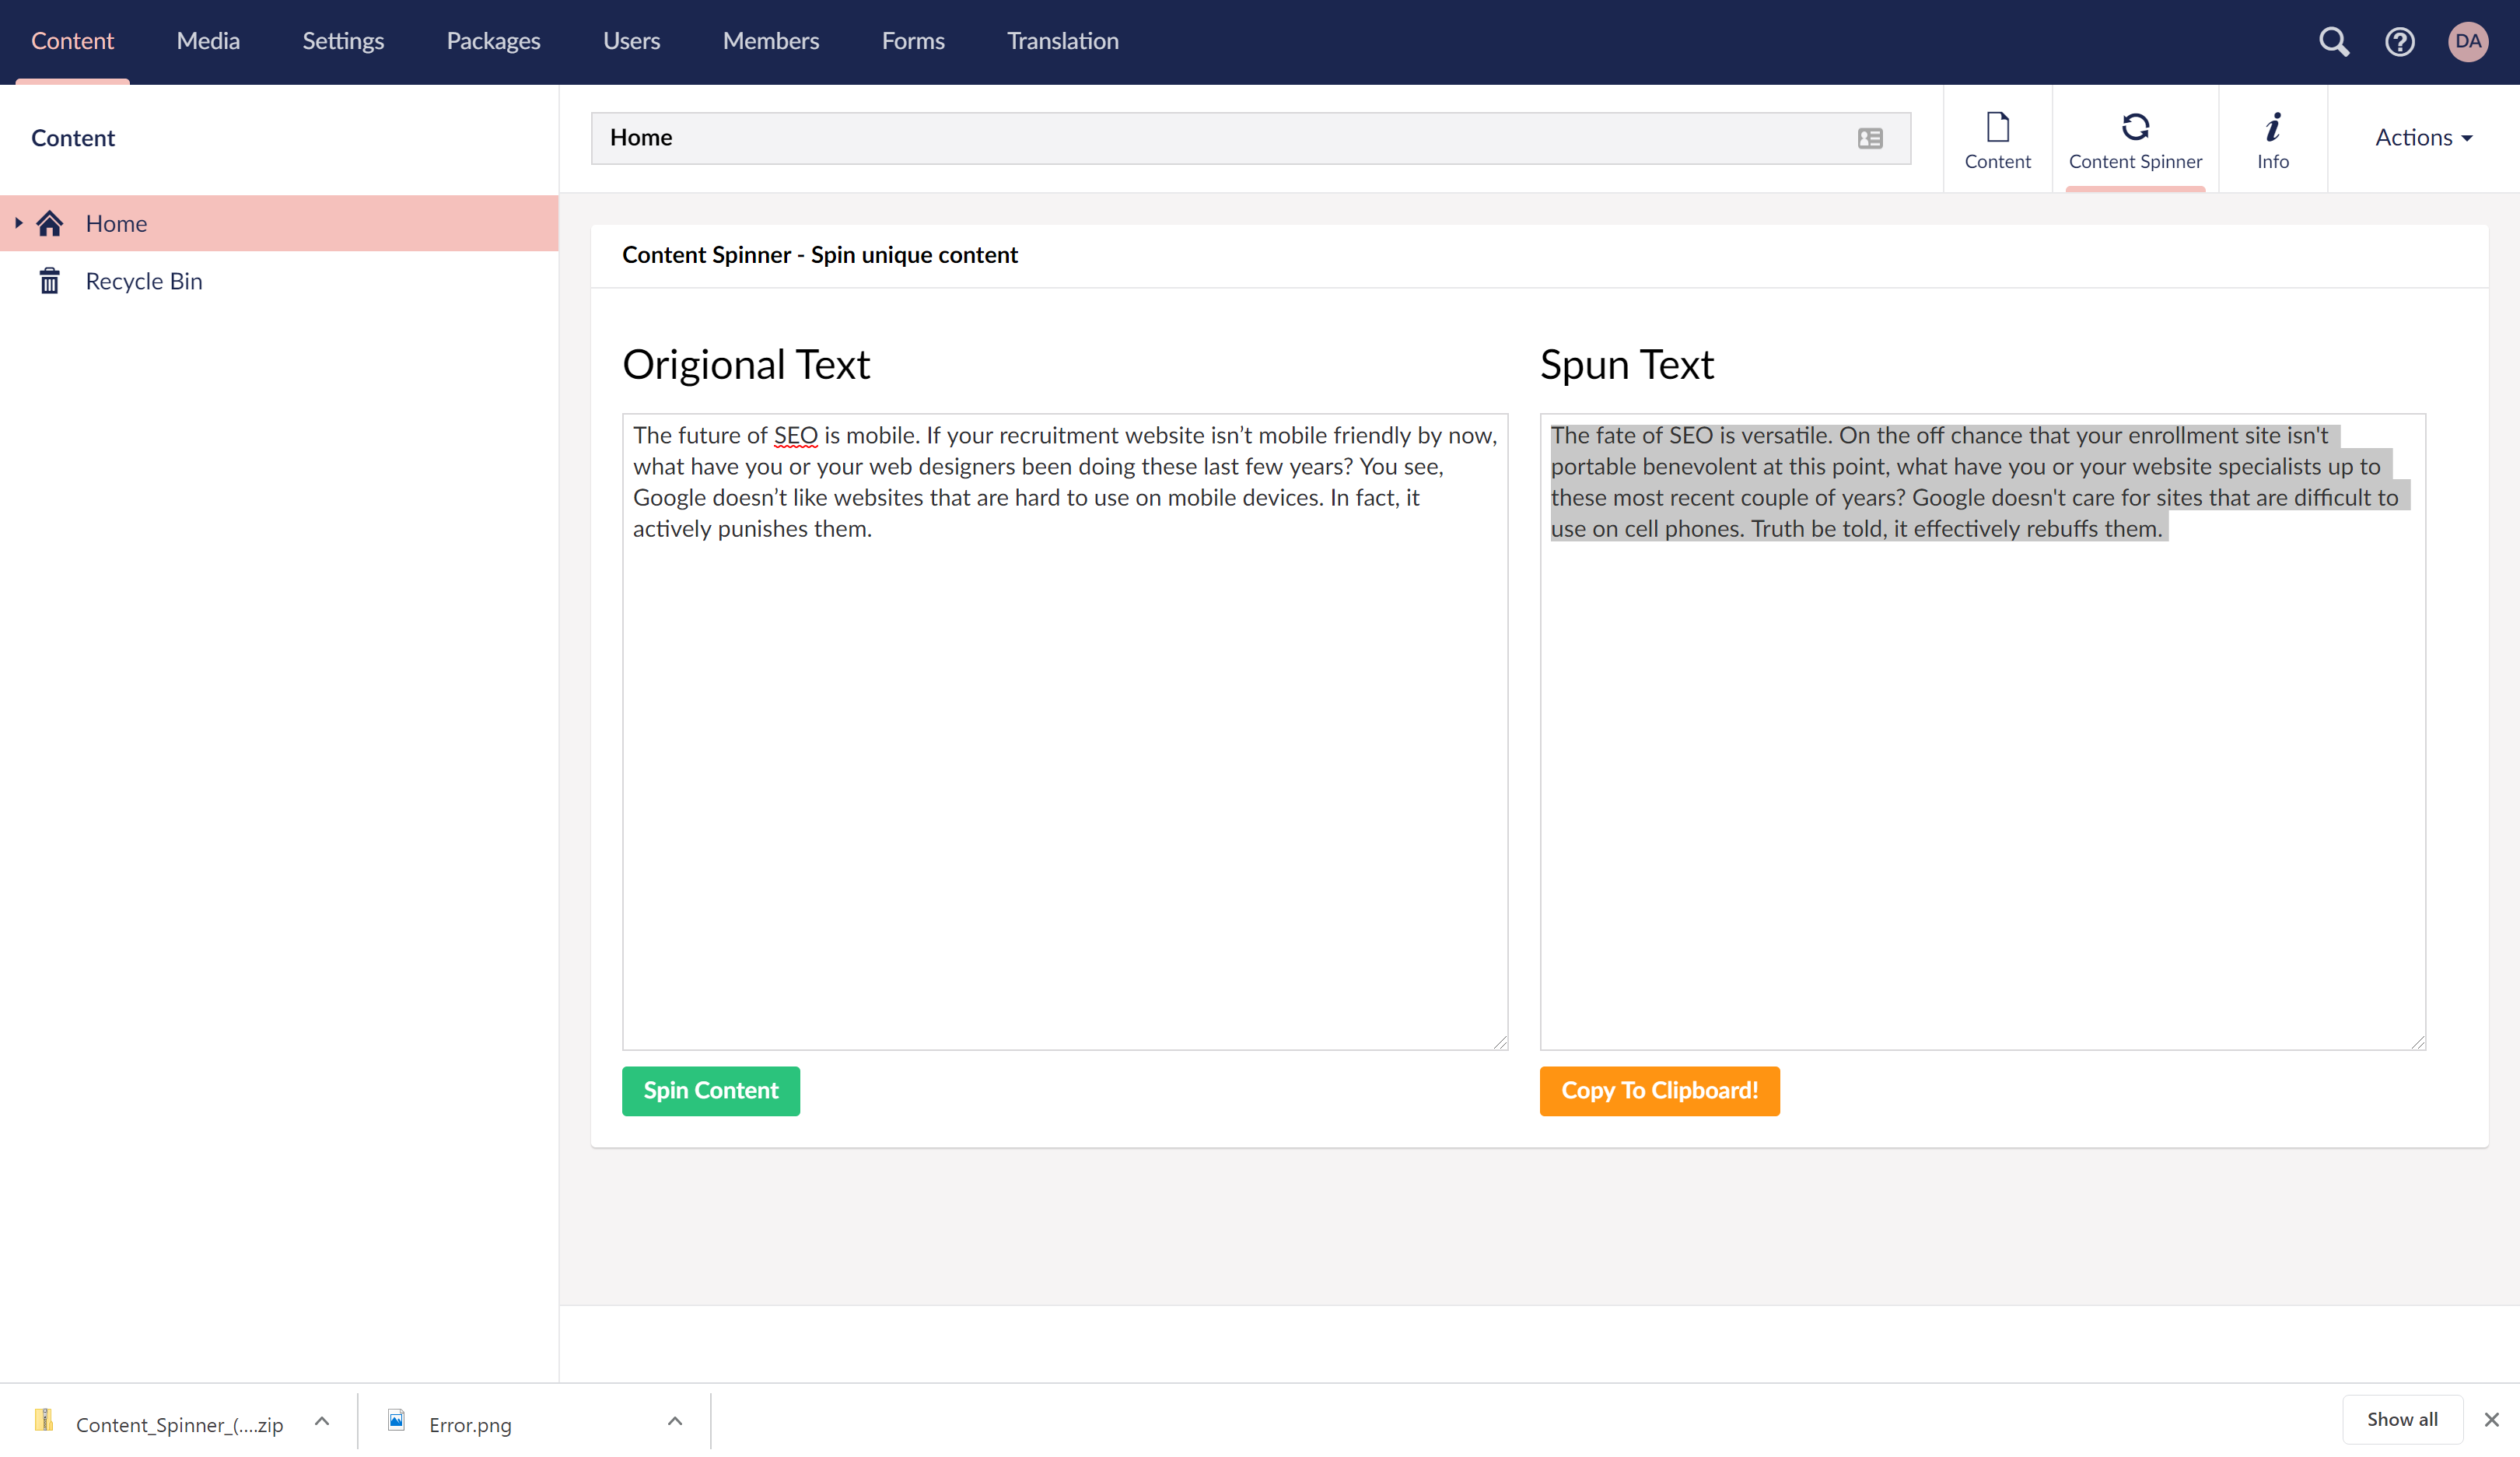
Task: Expand Error.png download options chevron
Action: pos(675,1421)
